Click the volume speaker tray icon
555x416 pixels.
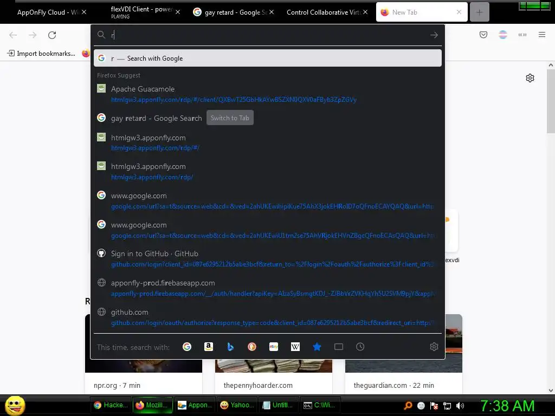click(460, 406)
